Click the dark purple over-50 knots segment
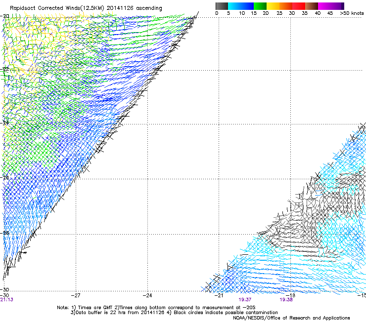Image resolution: width=366 pixels, height=321 pixels. coord(342,6)
